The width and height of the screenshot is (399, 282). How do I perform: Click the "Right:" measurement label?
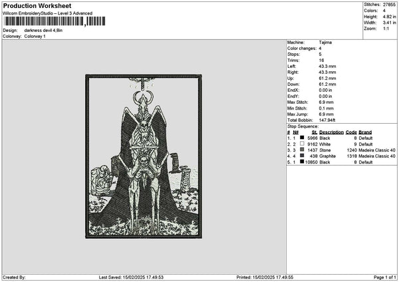[293, 72]
